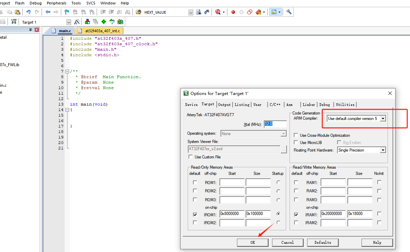Switch to the C/C++ tab

click(275, 105)
